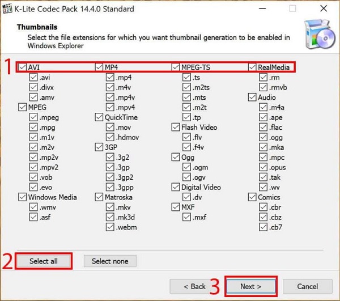This screenshot has width=340, height=301.
Task: Uncheck the MP4 group checkbox
Action: point(99,67)
